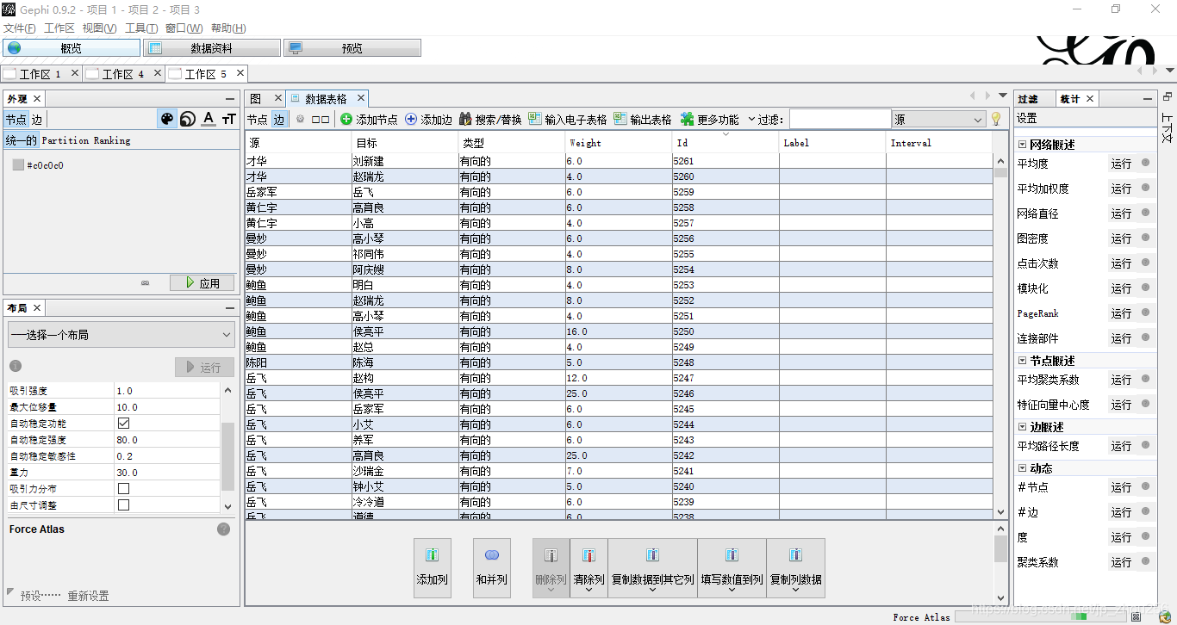Open the 文件 menu

click(20, 28)
